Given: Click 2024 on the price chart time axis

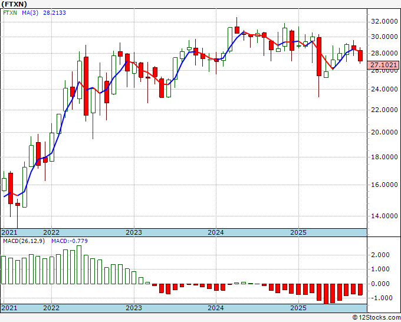Looking at the screenshot, I should click(216, 232).
